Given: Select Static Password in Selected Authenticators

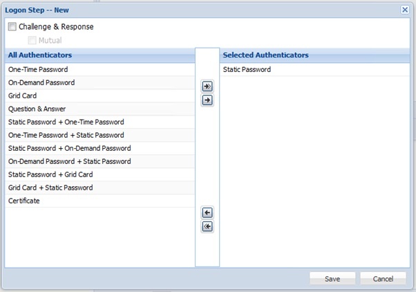Looking at the screenshot, I should click(x=247, y=70).
